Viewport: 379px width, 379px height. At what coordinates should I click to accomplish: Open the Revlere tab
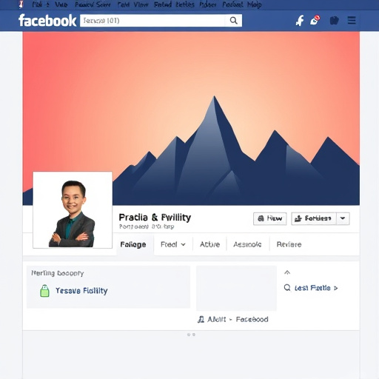[x=289, y=244]
